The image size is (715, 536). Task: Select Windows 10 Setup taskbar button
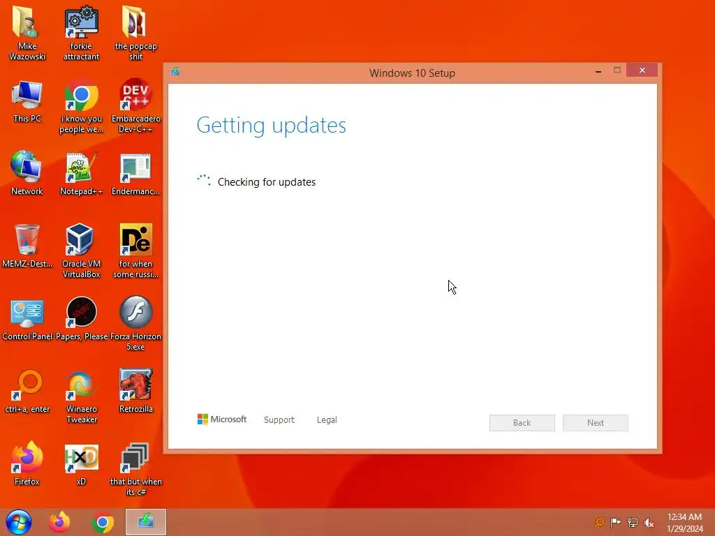[146, 522]
